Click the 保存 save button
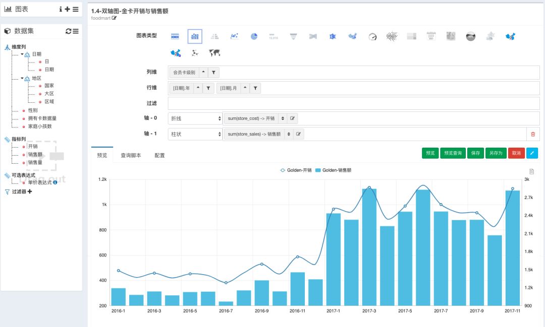Image resolution: width=545 pixels, height=327 pixels. pyautogui.click(x=475, y=153)
